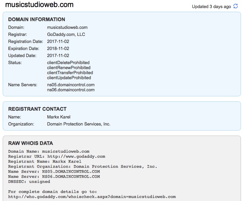
Task: Click the 'DNSSEC: unsigned' line
Action: 29,182
